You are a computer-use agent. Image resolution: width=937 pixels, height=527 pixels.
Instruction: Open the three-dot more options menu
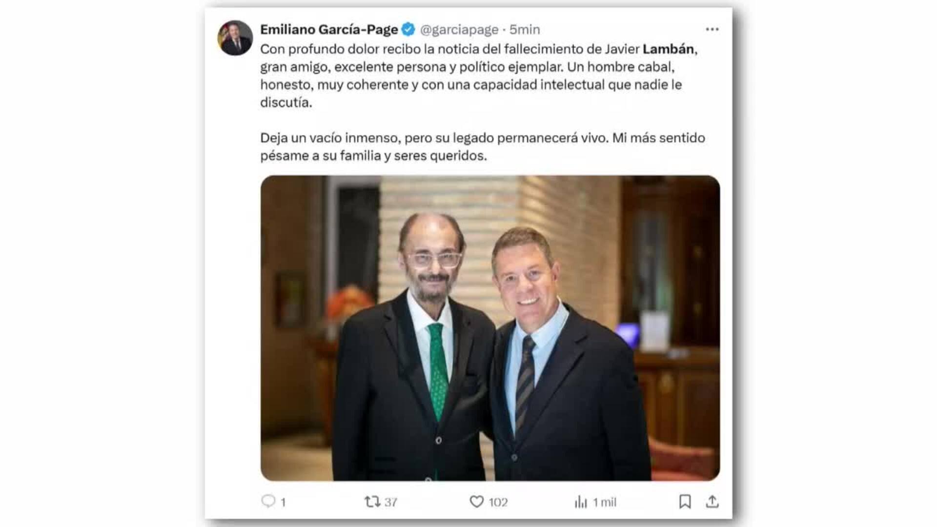click(x=712, y=29)
